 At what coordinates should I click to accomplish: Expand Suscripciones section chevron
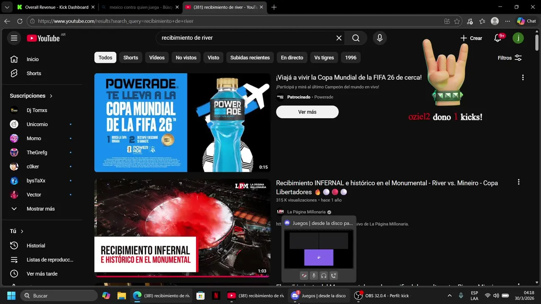(x=51, y=96)
